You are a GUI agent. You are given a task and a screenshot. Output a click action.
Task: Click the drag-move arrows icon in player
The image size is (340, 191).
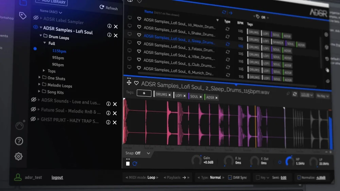(129, 83)
